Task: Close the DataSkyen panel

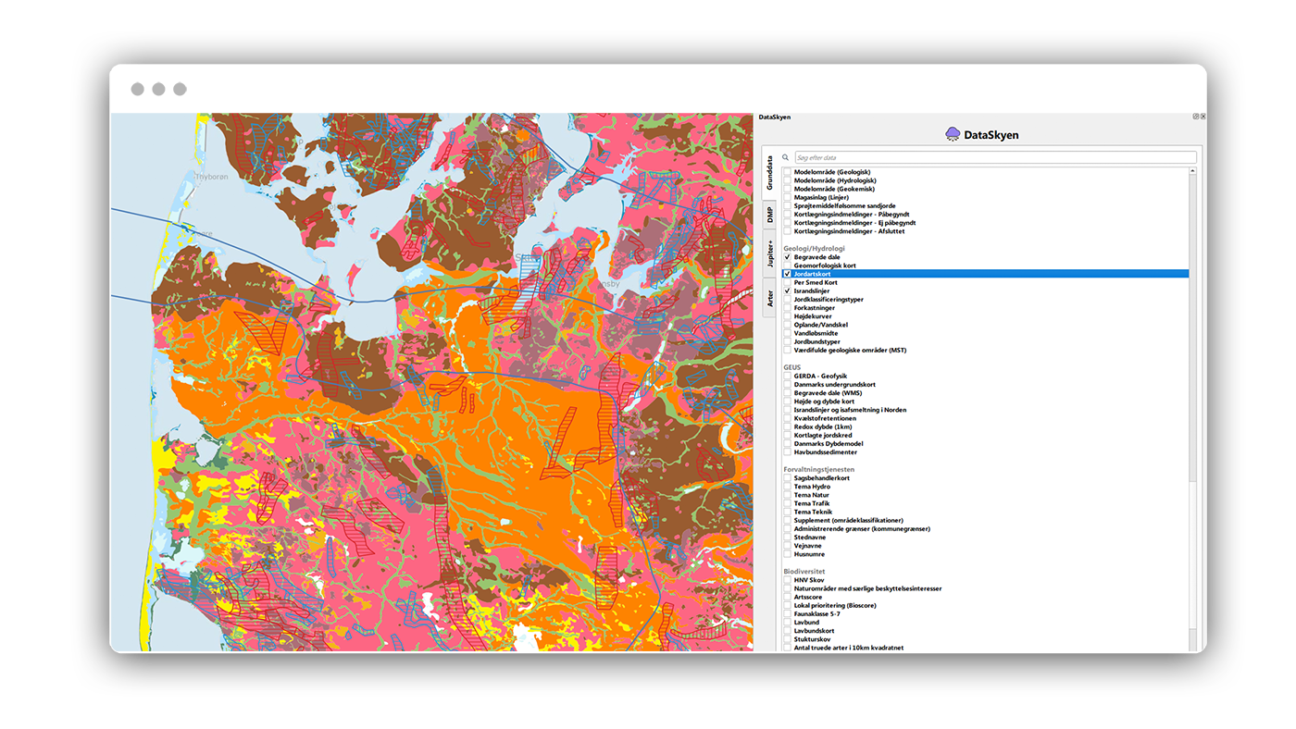Action: click(1203, 117)
